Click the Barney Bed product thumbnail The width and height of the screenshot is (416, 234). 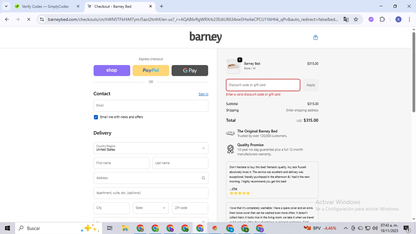click(x=233, y=66)
